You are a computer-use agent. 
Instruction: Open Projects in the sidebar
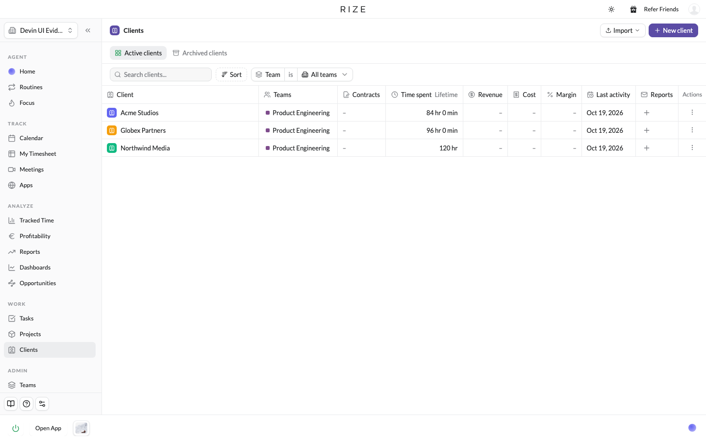coord(50,334)
